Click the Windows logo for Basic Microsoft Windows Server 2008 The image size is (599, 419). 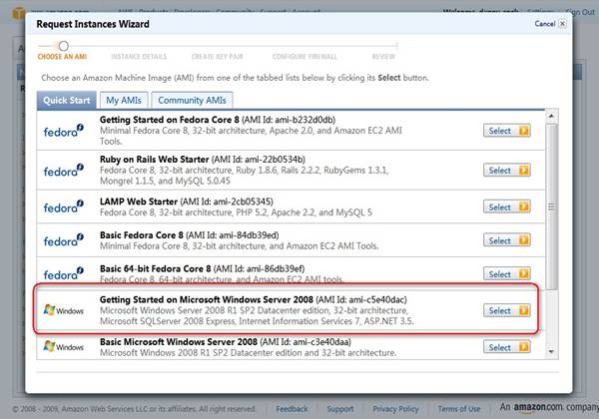pos(66,347)
